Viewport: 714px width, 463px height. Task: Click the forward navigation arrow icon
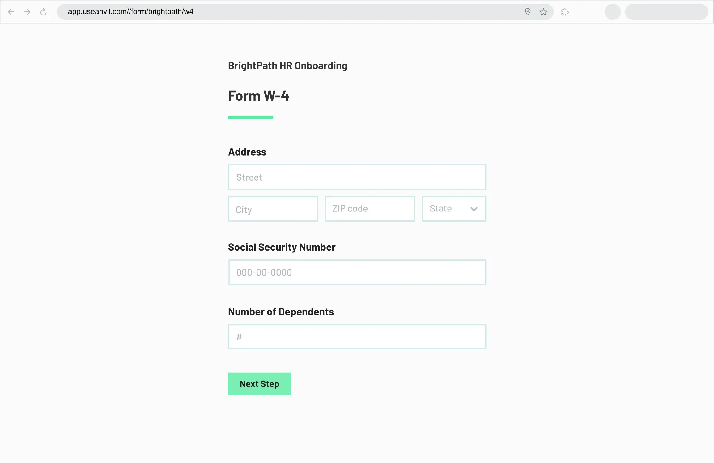27,11
